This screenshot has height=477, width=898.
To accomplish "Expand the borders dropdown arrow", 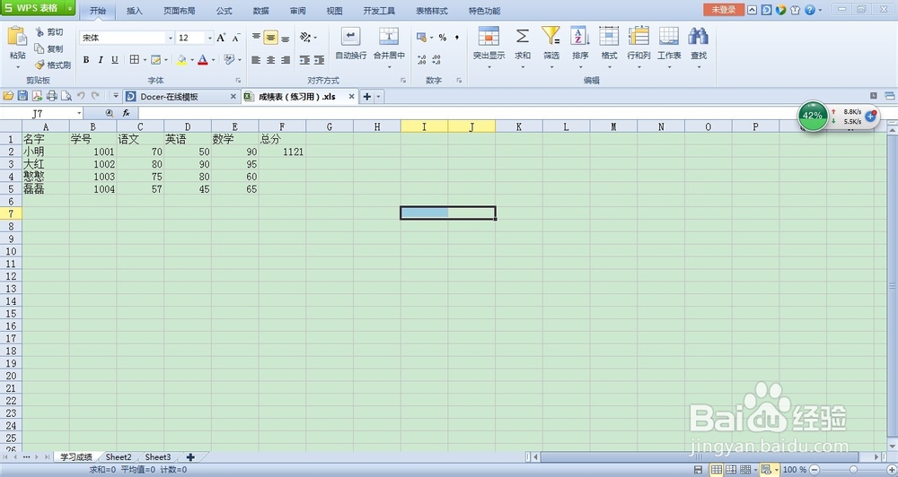I will click(145, 59).
